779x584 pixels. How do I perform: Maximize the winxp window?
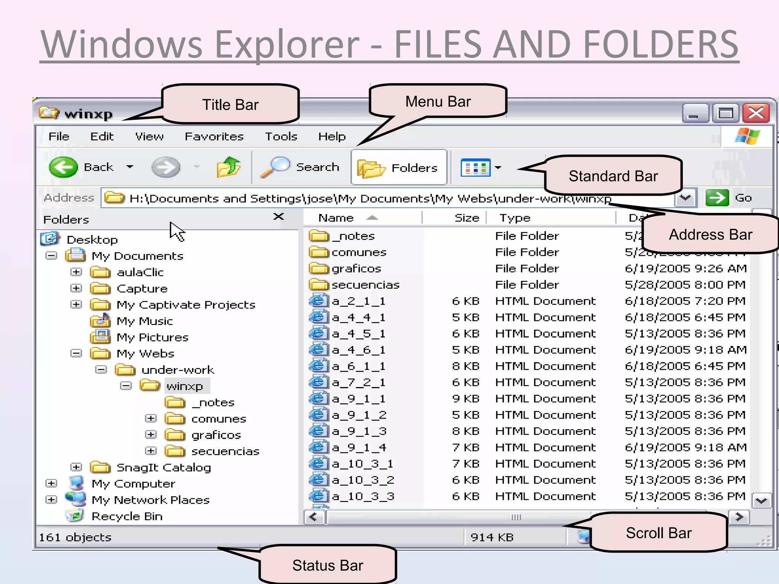[x=725, y=113]
